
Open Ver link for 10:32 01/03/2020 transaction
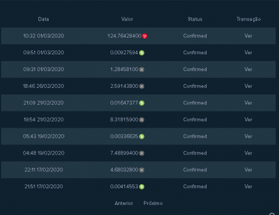click(248, 36)
